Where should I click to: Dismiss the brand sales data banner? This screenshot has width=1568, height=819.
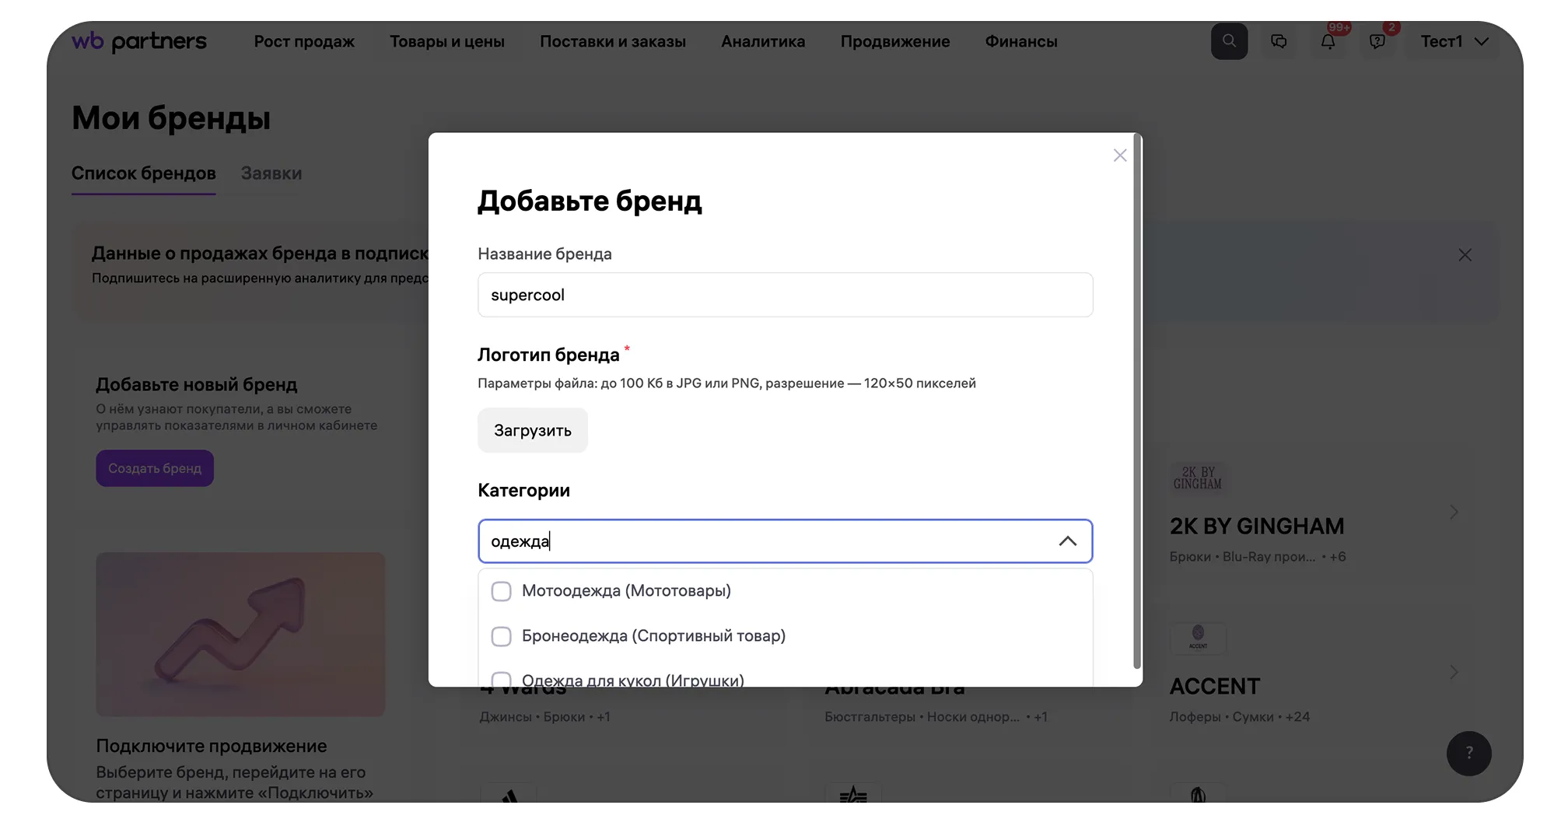(1465, 255)
